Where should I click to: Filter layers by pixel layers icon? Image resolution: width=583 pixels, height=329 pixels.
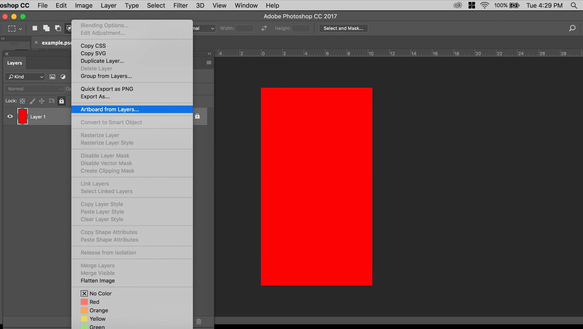[x=52, y=77]
